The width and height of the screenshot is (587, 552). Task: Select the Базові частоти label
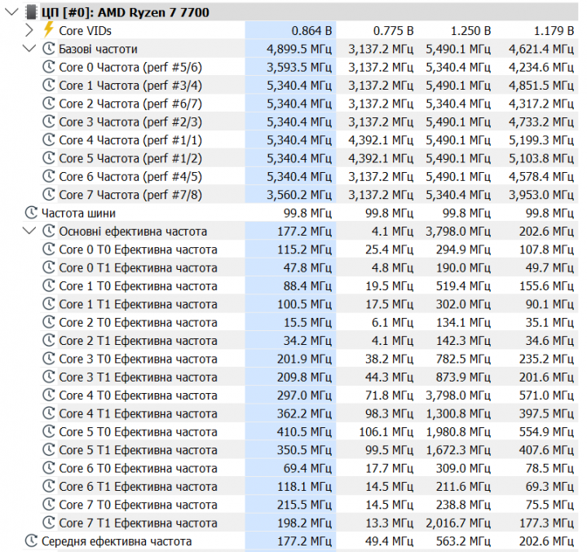coord(98,49)
